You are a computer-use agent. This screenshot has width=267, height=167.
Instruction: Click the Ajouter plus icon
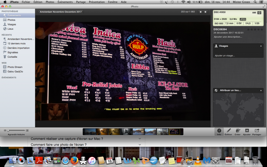[x=247, y=132]
